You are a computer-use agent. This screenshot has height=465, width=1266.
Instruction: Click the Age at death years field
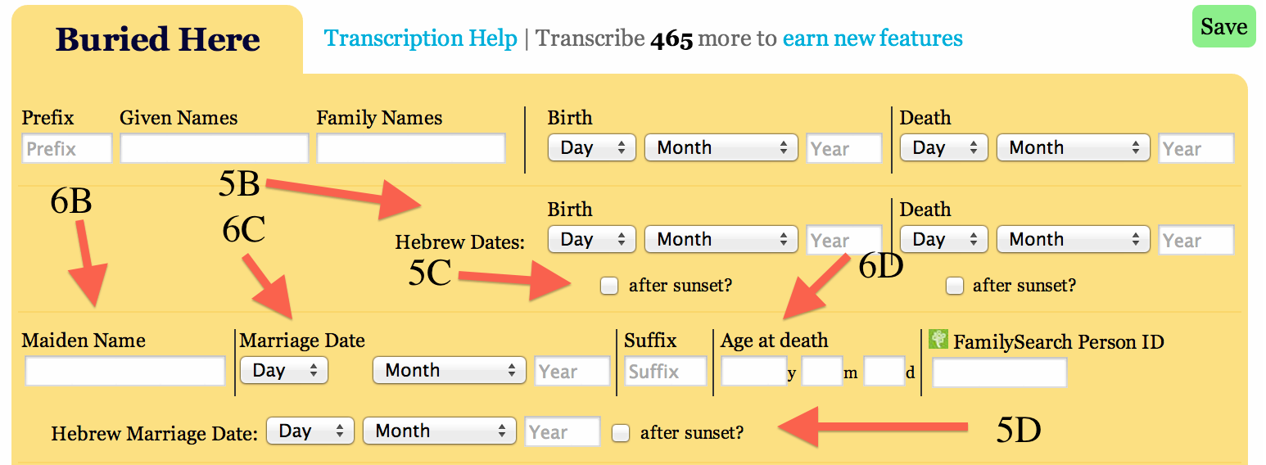(753, 372)
